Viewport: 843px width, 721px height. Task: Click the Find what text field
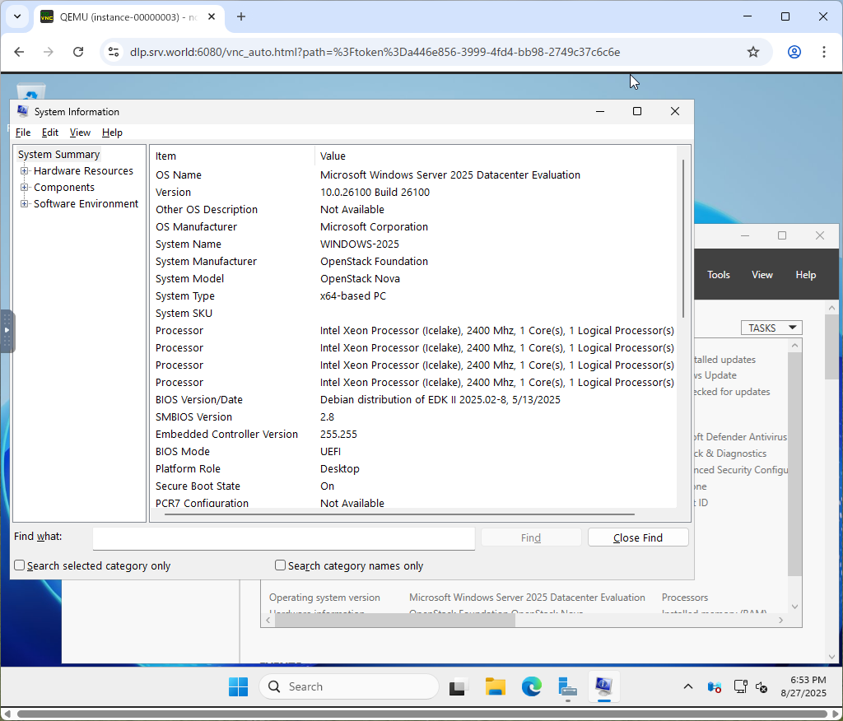(283, 538)
